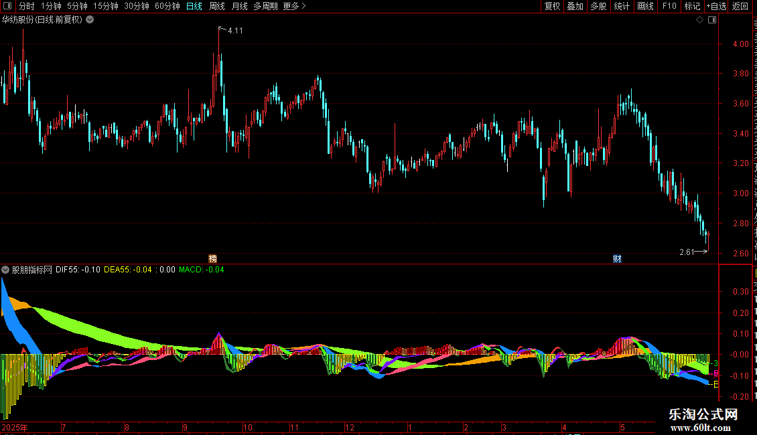Click the 华纺股份(日线.前复权) title
This screenshot has height=435, width=757.
(x=42, y=20)
